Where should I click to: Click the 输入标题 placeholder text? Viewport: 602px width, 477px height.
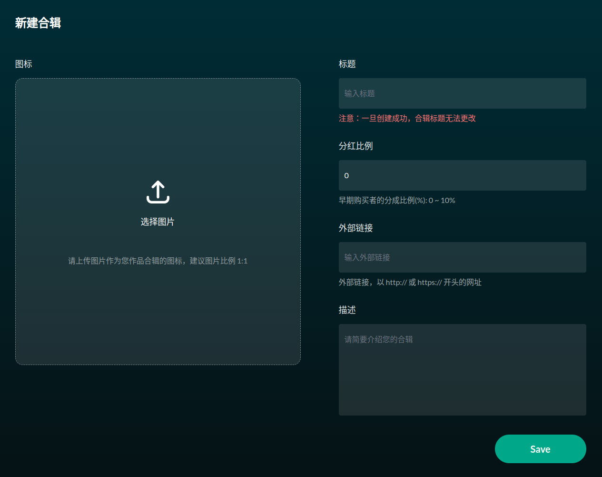click(359, 93)
